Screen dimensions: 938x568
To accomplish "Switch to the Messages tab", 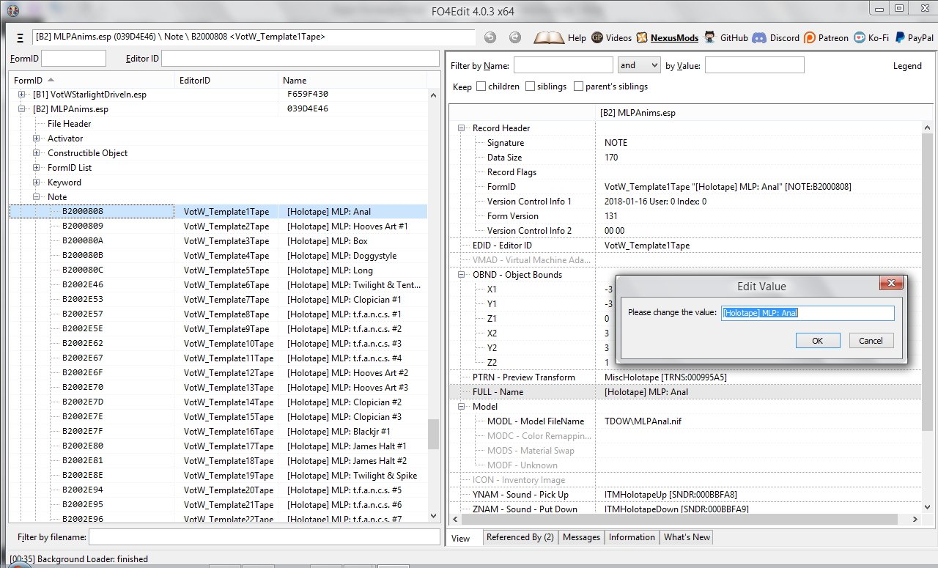I will pyautogui.click(x=581, y=537).
